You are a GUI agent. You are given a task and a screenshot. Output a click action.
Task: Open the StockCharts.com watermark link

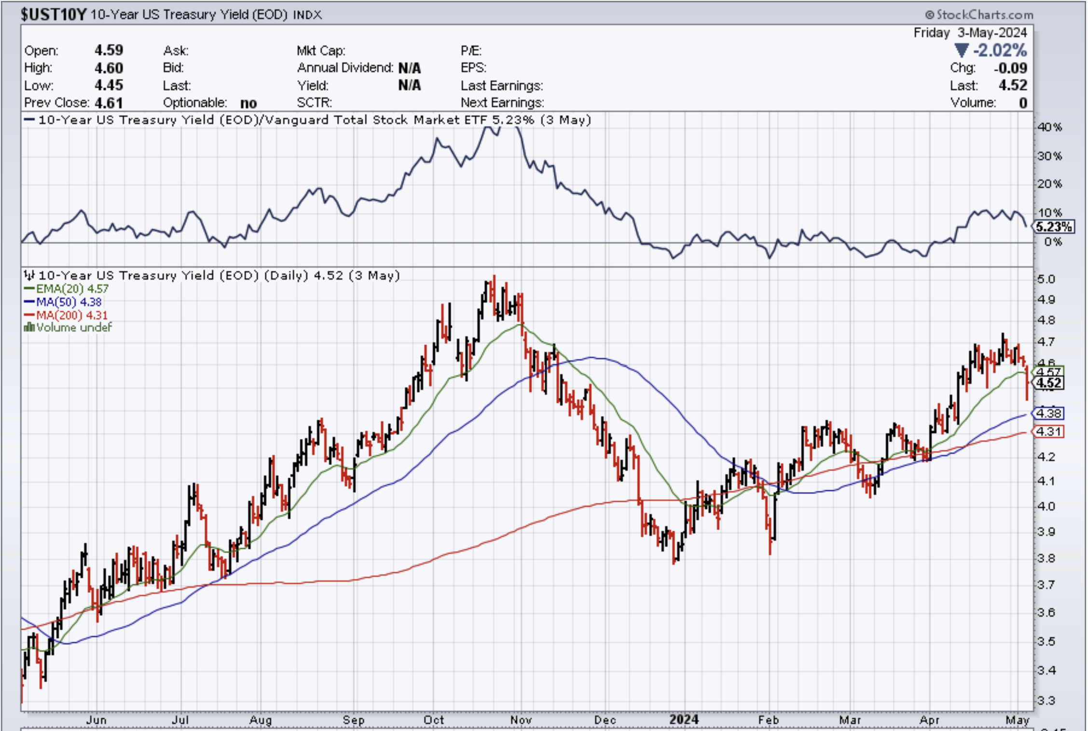click(984, 15)
